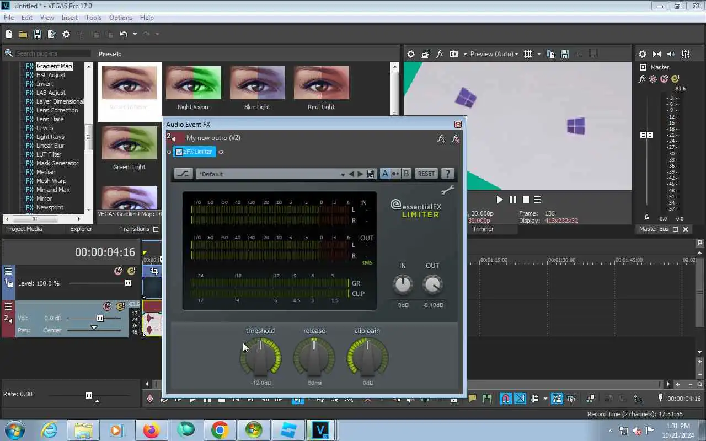Open the Tools menu
This screenshot has height=441, width=706.
coord(93,18)
